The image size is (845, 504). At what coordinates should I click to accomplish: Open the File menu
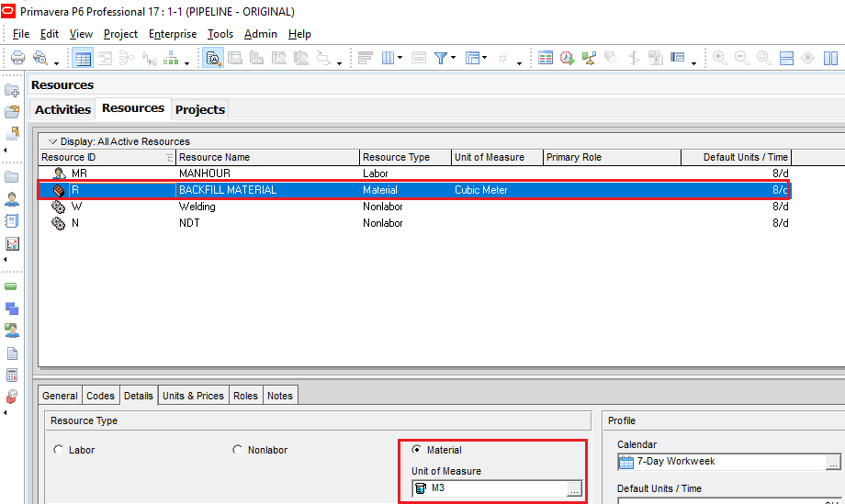pyautogui.click(x=21, y=34)
